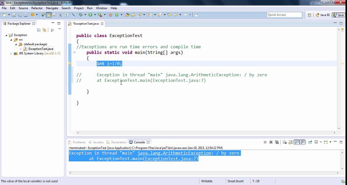The height and width of the screenshot is (185, 347).
Task: Click Last Edit Location arrow icon
Action: pyautogui.click(x=170, y=15)
